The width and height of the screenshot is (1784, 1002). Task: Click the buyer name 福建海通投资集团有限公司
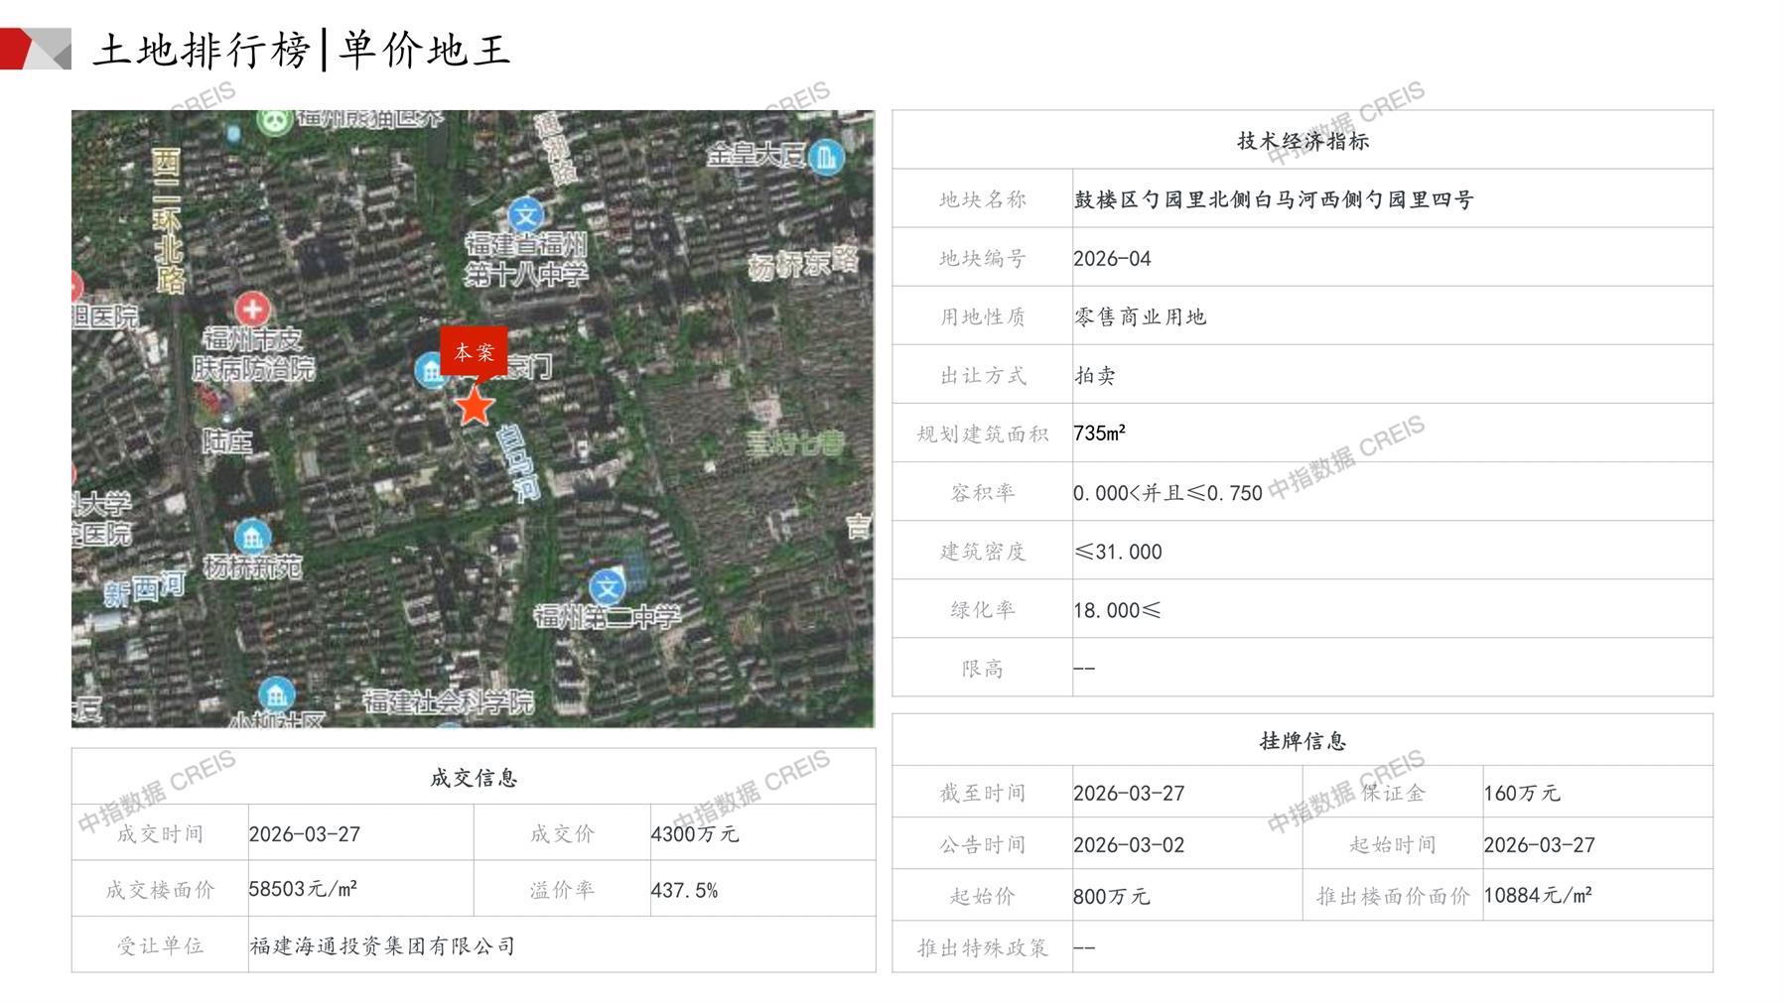coord(382,945)
